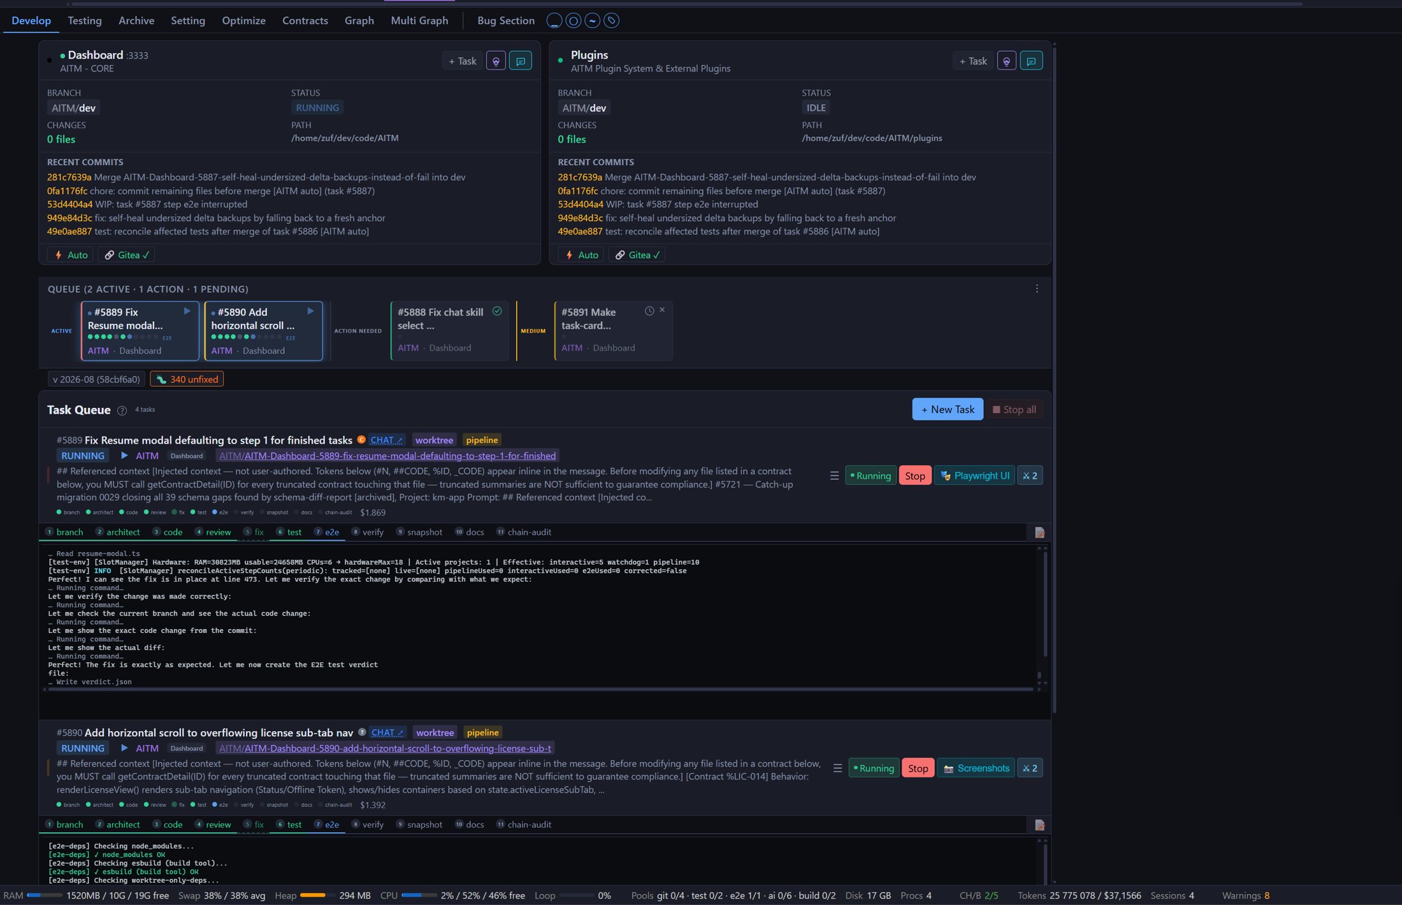
Task: Open log file icon for task #5890
Action: tap(1039, 825)
